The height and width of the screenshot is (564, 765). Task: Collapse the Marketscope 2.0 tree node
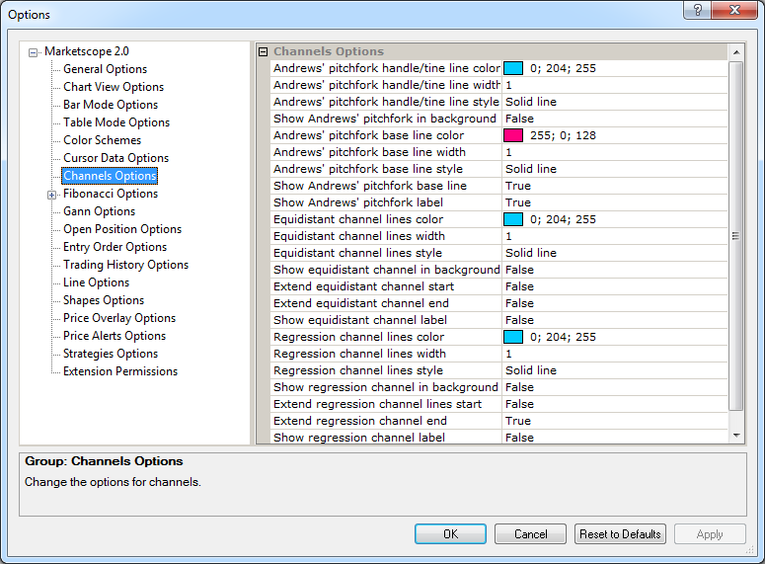click(34, 52)
